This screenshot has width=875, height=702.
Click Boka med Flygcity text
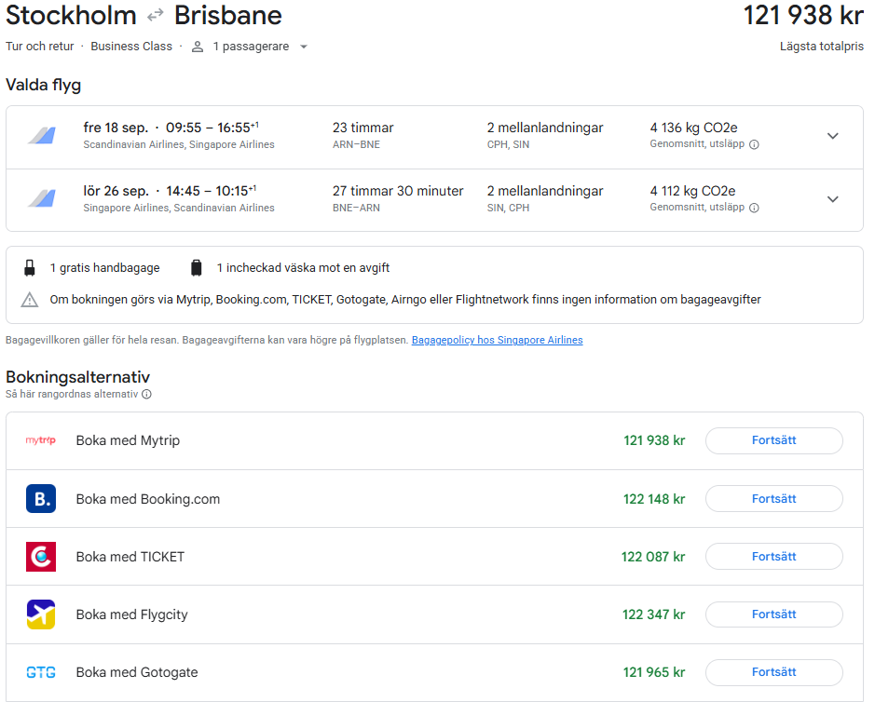[131, 614]
